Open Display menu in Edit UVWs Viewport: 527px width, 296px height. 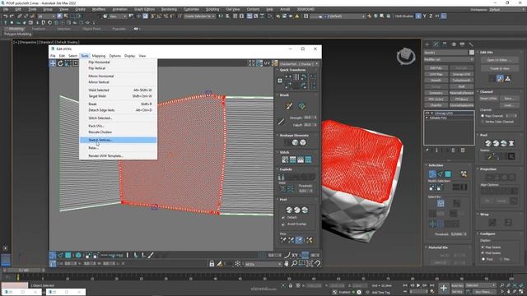(130, 56)
